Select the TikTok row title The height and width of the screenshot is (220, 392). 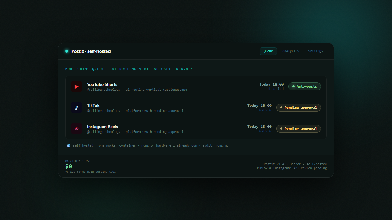coord(93,105)
